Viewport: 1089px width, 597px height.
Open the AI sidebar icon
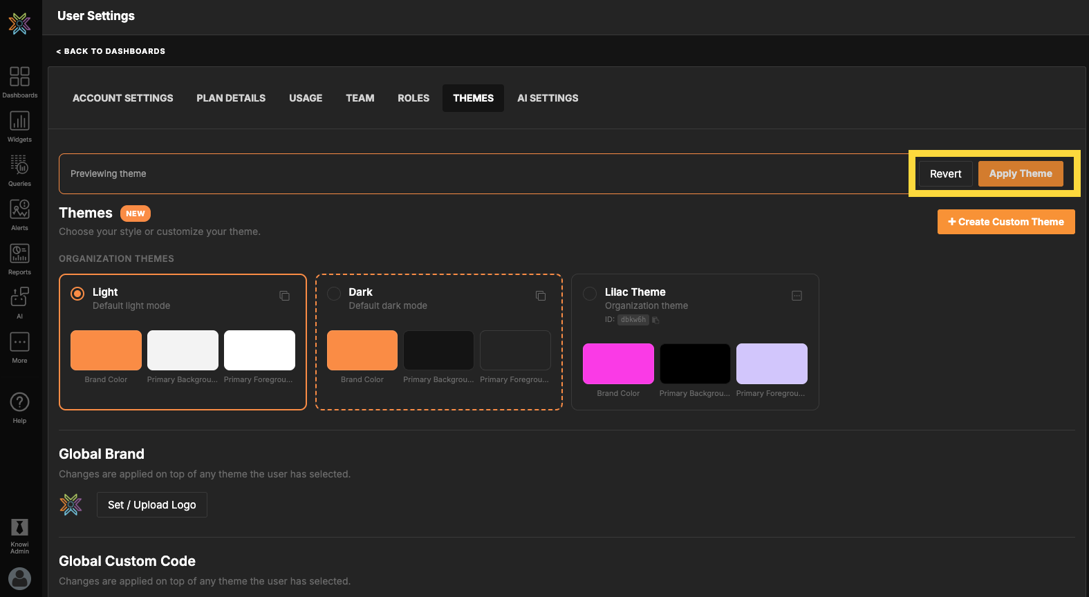tap(19, 298)
